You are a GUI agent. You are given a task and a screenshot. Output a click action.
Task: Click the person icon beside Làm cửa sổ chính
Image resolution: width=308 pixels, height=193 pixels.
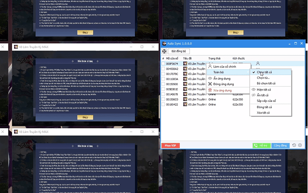tap(210, 66)
